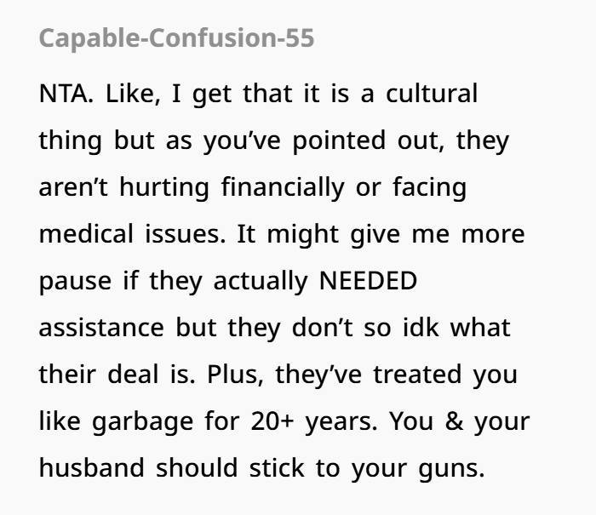Click the word "cultural" in the first line
This screenshot has height=515, width=596.
tap(432, 93)
